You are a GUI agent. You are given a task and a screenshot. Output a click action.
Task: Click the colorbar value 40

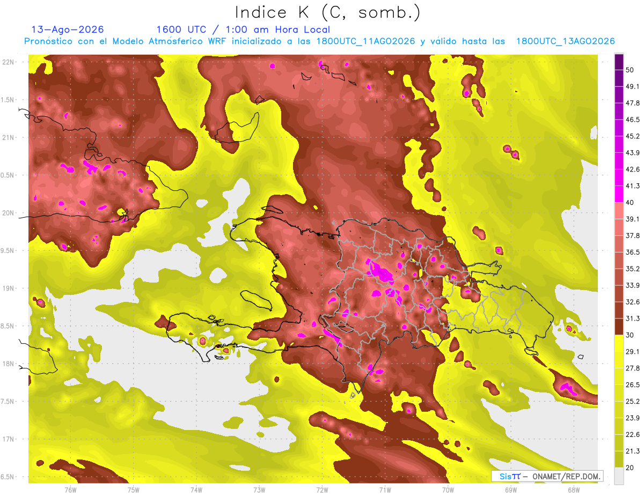(x=630, y=203)
